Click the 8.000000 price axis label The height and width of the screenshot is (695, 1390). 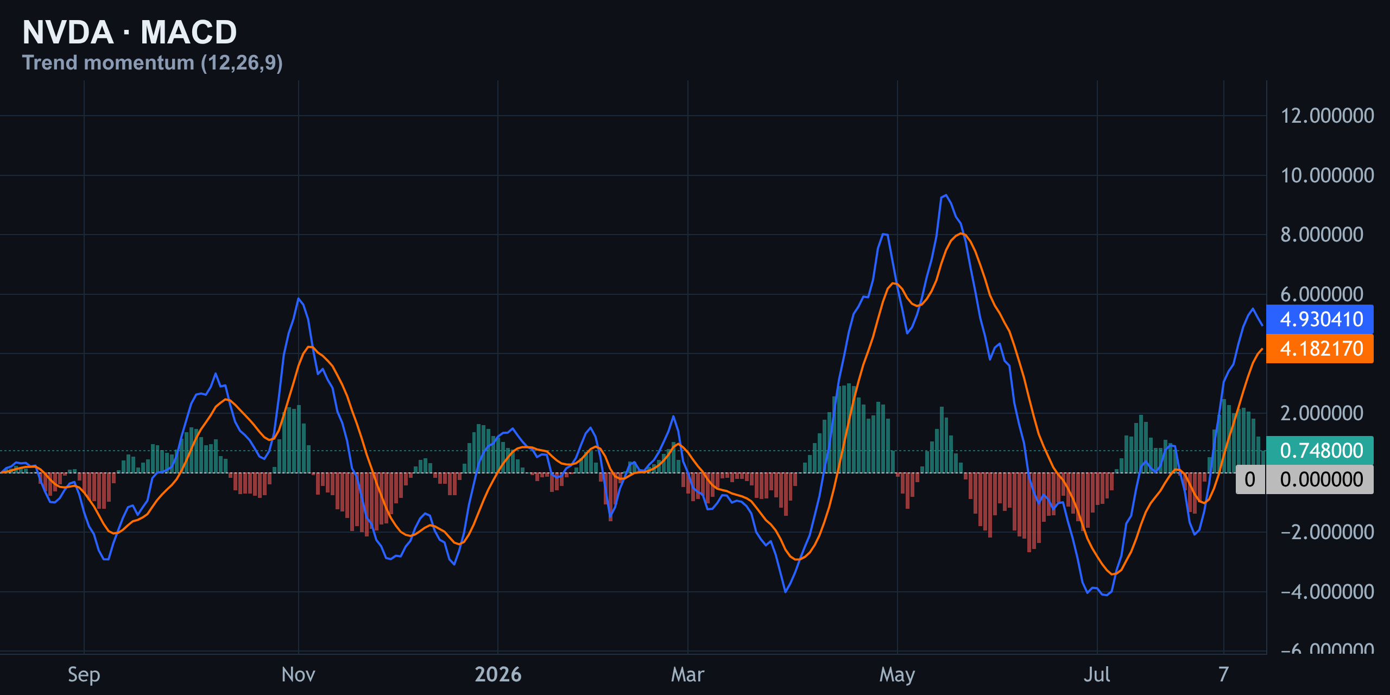coord(1322,235)
